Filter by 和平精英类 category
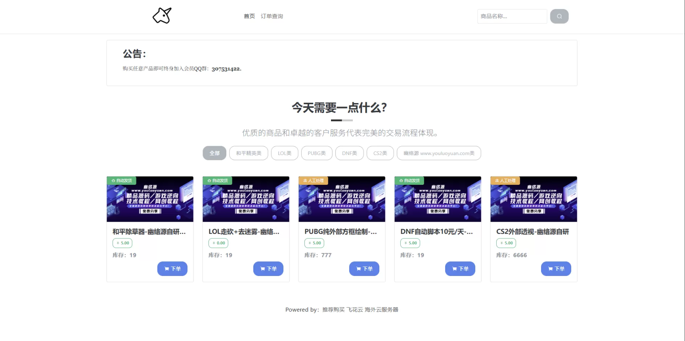Image resolution: width=685 pixels, height=341 pixels. [249, 153]
